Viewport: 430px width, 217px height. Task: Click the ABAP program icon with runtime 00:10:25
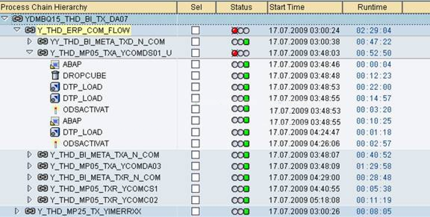[55, 121]
